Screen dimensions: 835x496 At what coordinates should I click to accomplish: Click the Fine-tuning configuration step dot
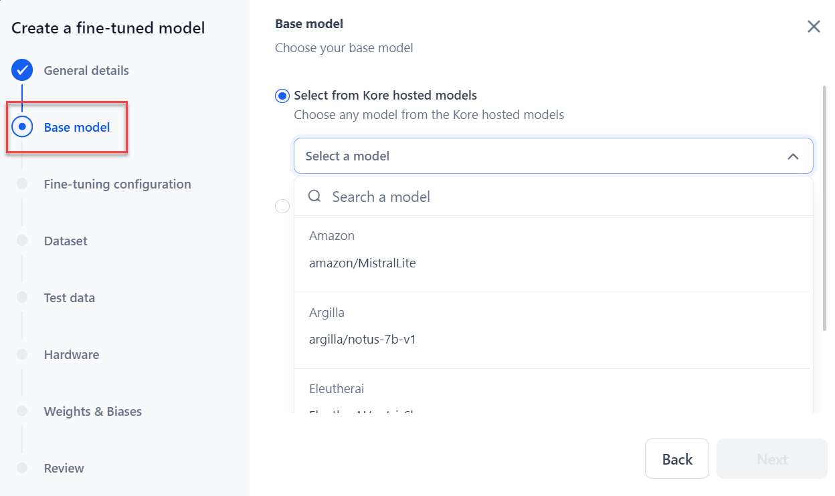22,183
